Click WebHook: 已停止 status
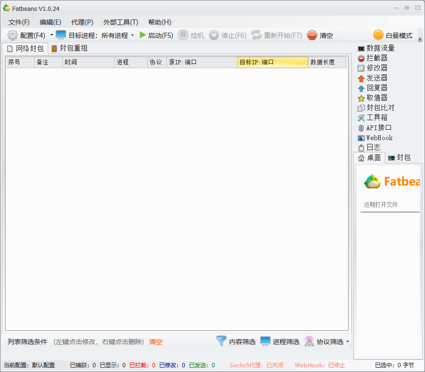The width and height of the screenshot is (425, 372). [320, 365]
